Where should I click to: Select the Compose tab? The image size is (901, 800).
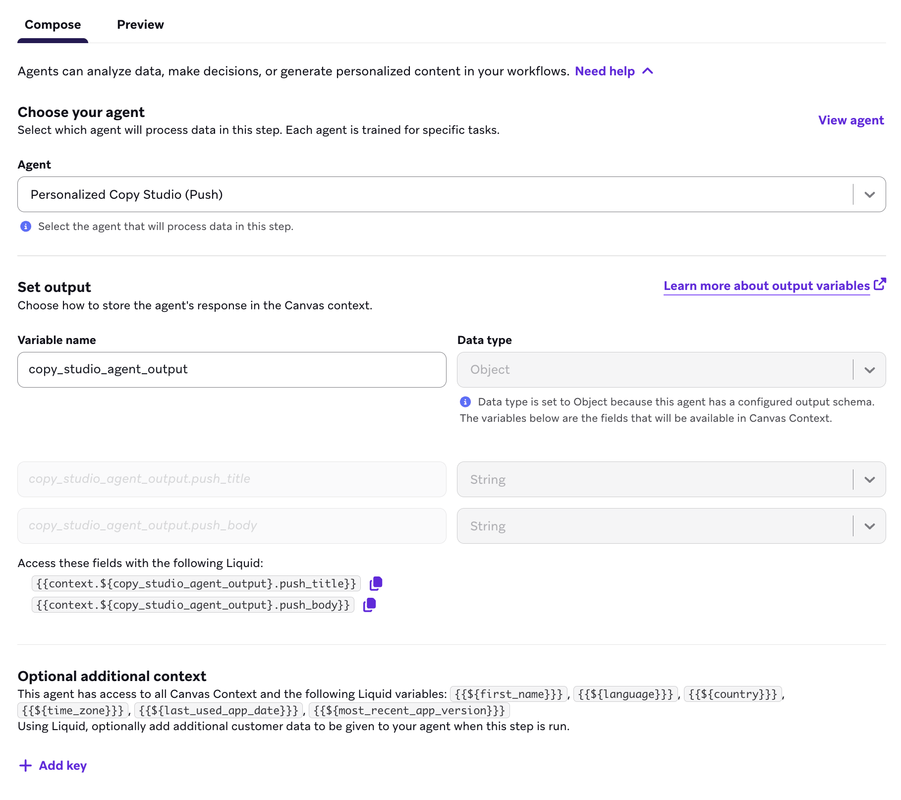tap(53, 24)
